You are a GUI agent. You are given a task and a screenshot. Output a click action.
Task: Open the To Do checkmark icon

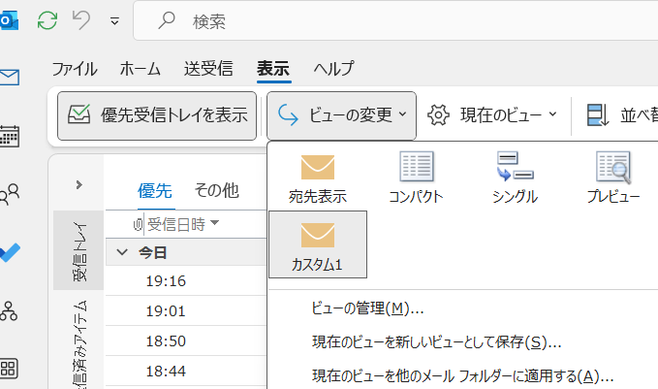10,252
